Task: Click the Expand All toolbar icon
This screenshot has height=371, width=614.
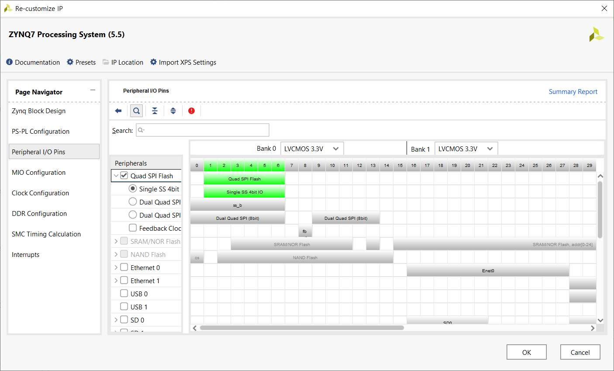Action: (173, 111)
